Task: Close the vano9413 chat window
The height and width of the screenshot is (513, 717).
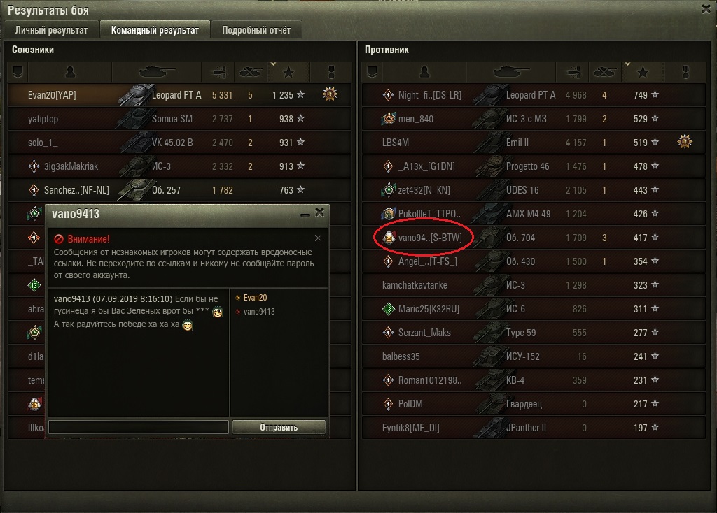Action: tap(319, 212)
